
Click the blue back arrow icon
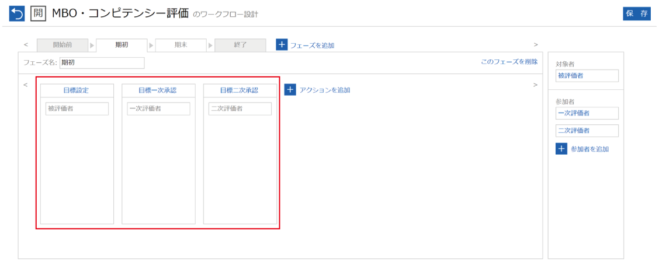16,13
